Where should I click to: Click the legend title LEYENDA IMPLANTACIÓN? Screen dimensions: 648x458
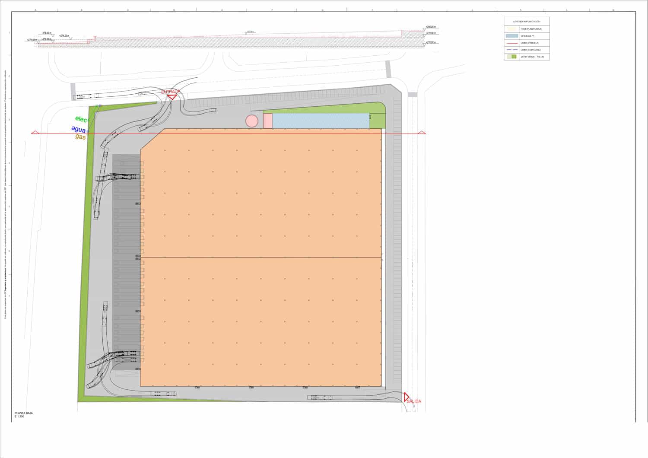pos(527,21)
